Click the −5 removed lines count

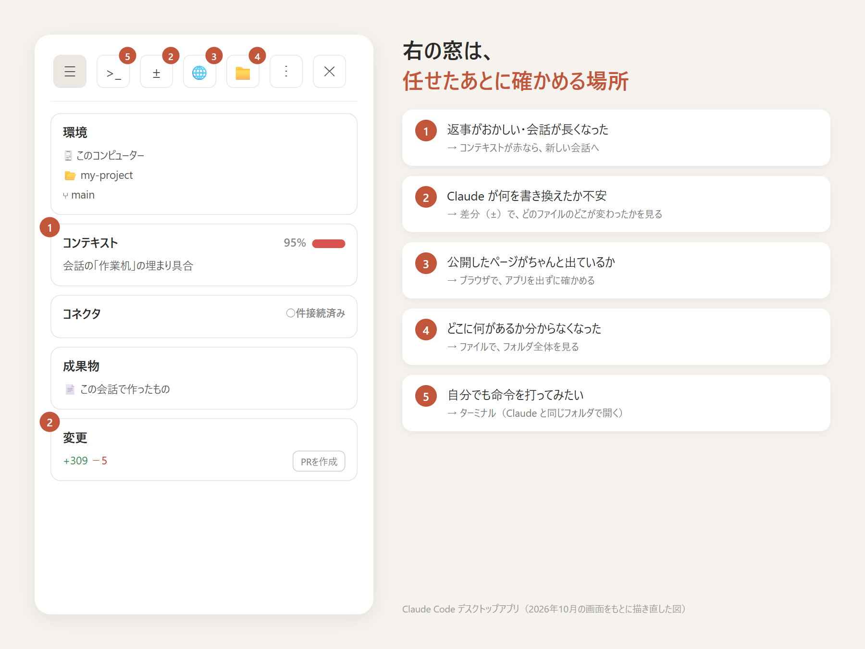(100, 461)
